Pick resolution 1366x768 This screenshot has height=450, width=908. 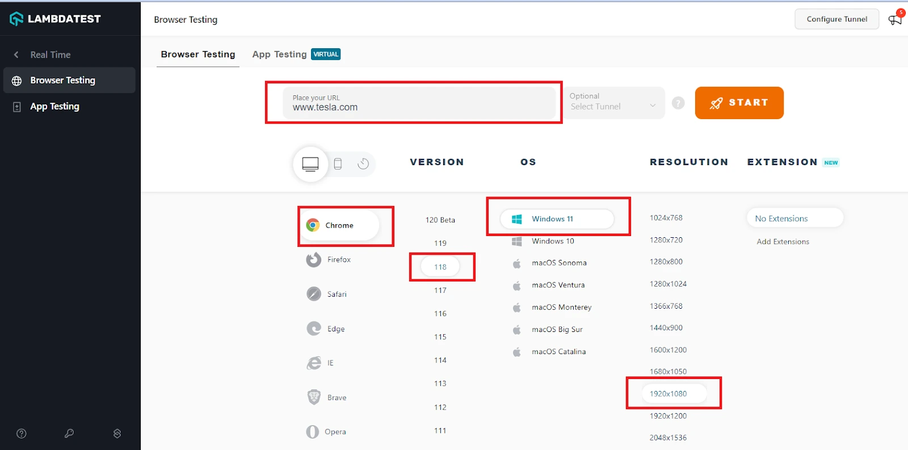(666, 306)
